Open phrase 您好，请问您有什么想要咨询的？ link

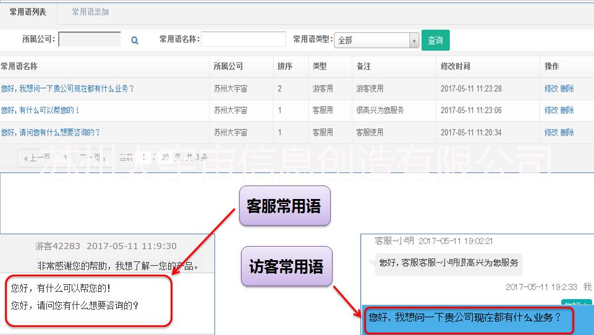click(x=51, y=132)
